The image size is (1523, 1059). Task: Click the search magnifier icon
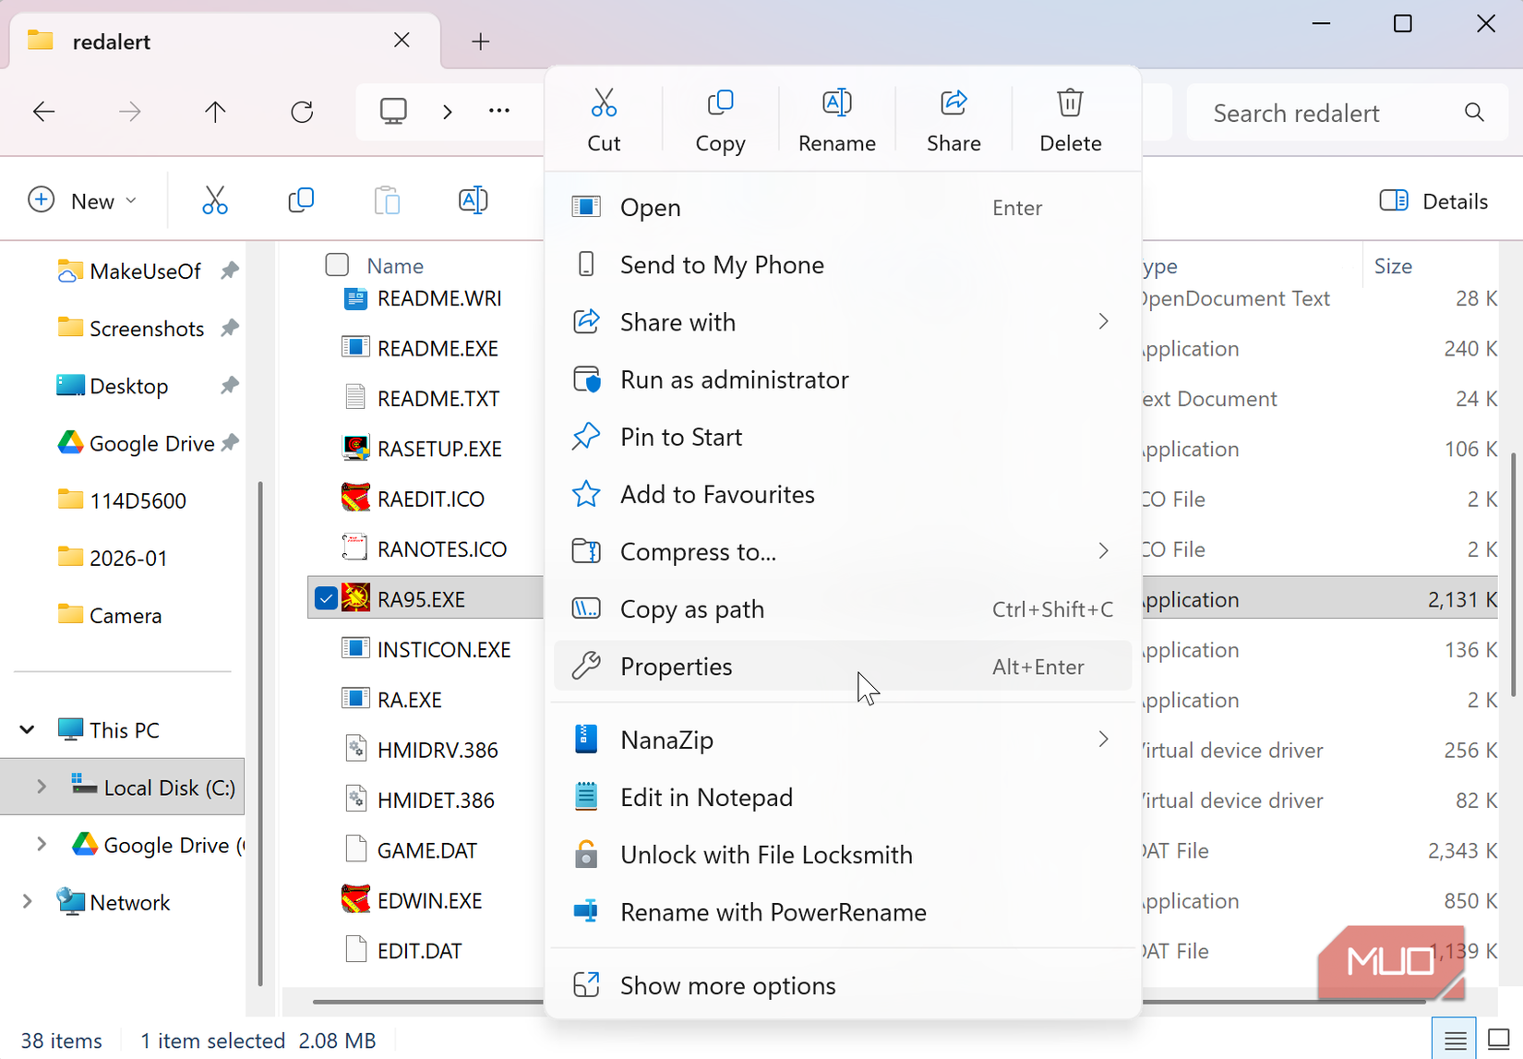1474,112
